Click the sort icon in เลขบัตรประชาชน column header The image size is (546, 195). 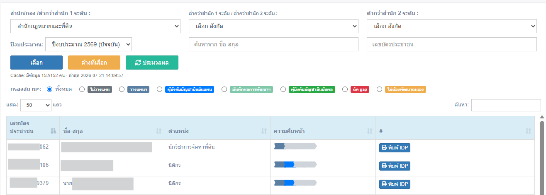[53, 131]
